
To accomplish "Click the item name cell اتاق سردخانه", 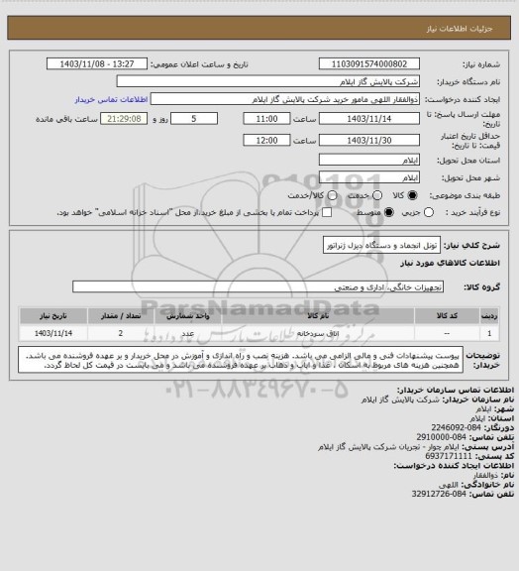I will coord(318,333).
